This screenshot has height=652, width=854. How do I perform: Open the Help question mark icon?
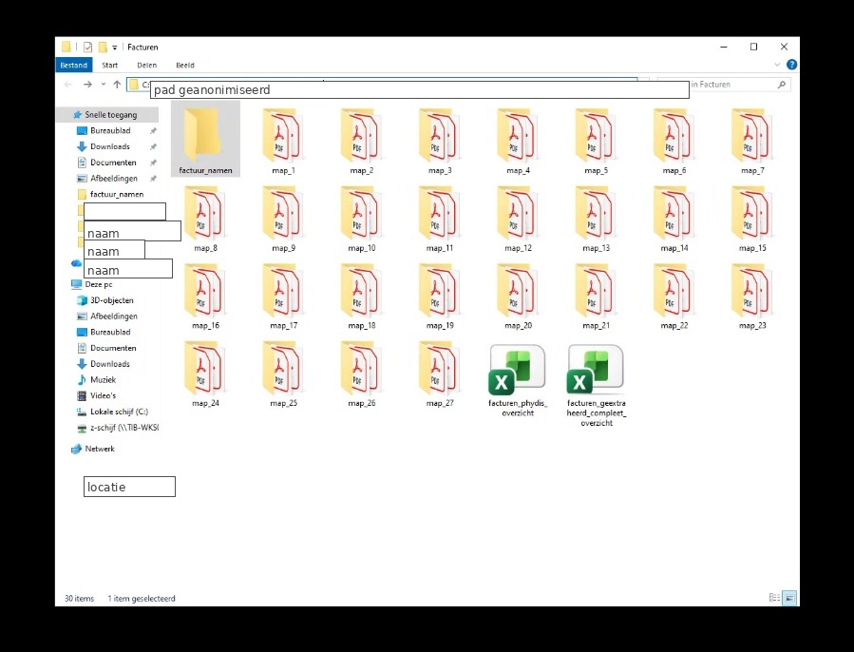click(791, 65)
